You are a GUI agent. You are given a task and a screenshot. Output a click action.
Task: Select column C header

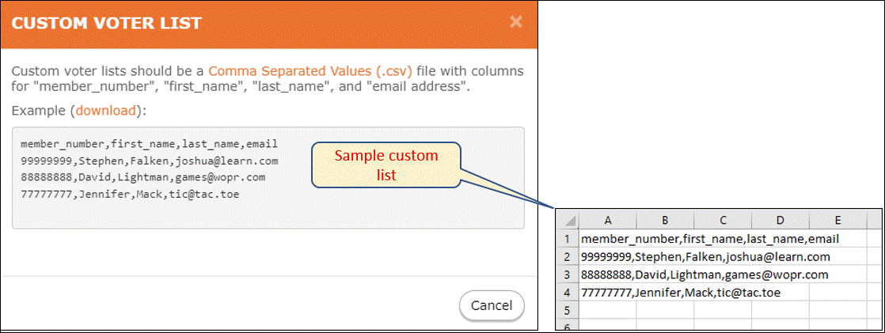pos(723,220)
